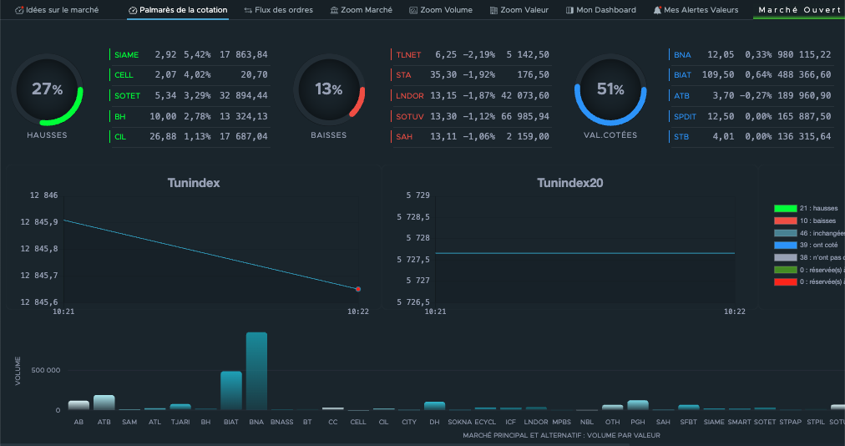The width and height of the screenshot is (845, 446).
Task: Toggle the blue 'ont coté' legend swatch
Action: point(785,246)
